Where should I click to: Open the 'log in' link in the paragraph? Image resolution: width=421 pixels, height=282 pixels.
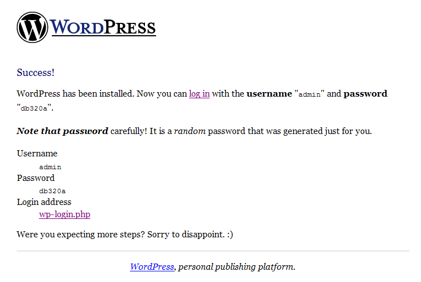199,94
